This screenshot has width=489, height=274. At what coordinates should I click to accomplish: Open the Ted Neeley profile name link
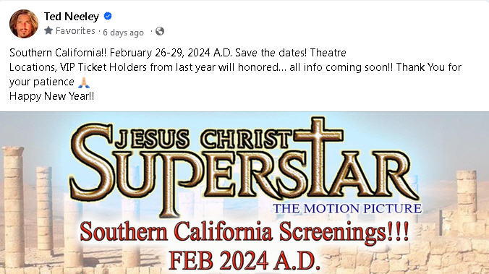coord(72,16)
